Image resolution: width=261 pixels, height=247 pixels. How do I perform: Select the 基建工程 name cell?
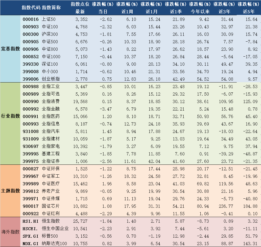click(x=51, y=154)
